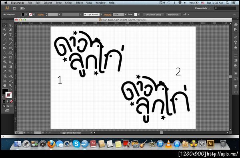Set paint mode to None

11,101
